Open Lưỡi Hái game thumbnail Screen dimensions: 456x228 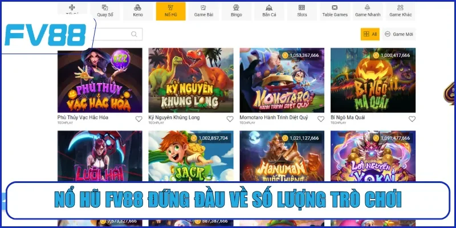(100, 156)
